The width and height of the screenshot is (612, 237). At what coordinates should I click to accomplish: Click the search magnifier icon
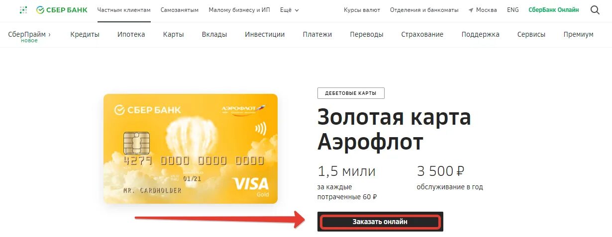(x=595, y=10)
